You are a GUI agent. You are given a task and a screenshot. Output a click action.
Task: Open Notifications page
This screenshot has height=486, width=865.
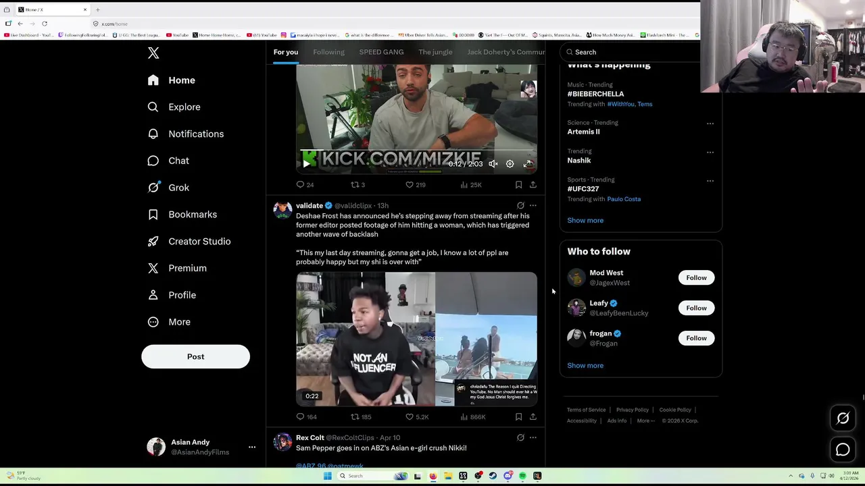point(186,134)
